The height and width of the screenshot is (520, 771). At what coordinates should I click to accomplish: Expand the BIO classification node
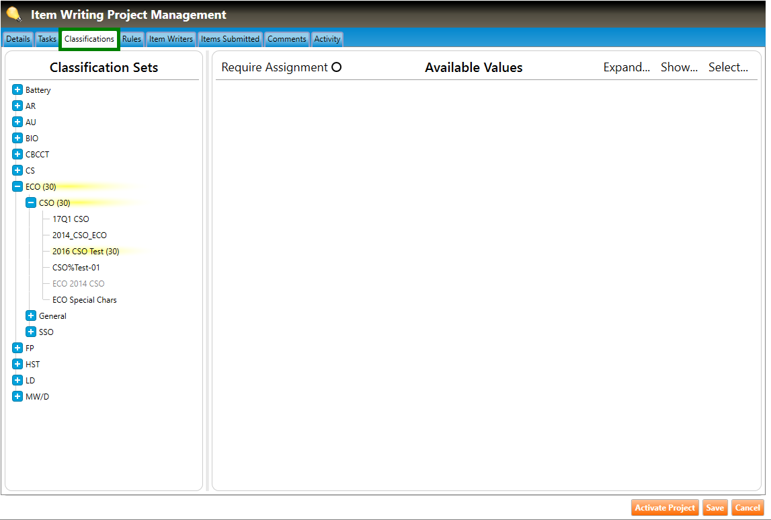(x=17, y=139)
